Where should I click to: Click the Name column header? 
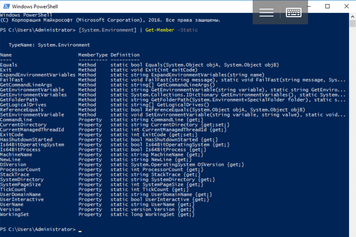click(6, 55)
